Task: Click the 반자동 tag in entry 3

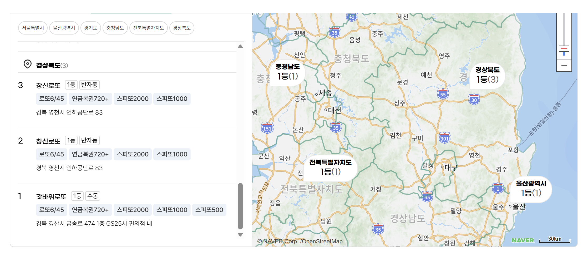Action: coord(89,85)
